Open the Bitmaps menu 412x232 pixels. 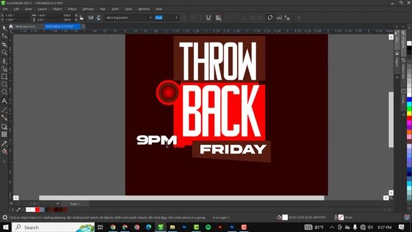[88, 9]
